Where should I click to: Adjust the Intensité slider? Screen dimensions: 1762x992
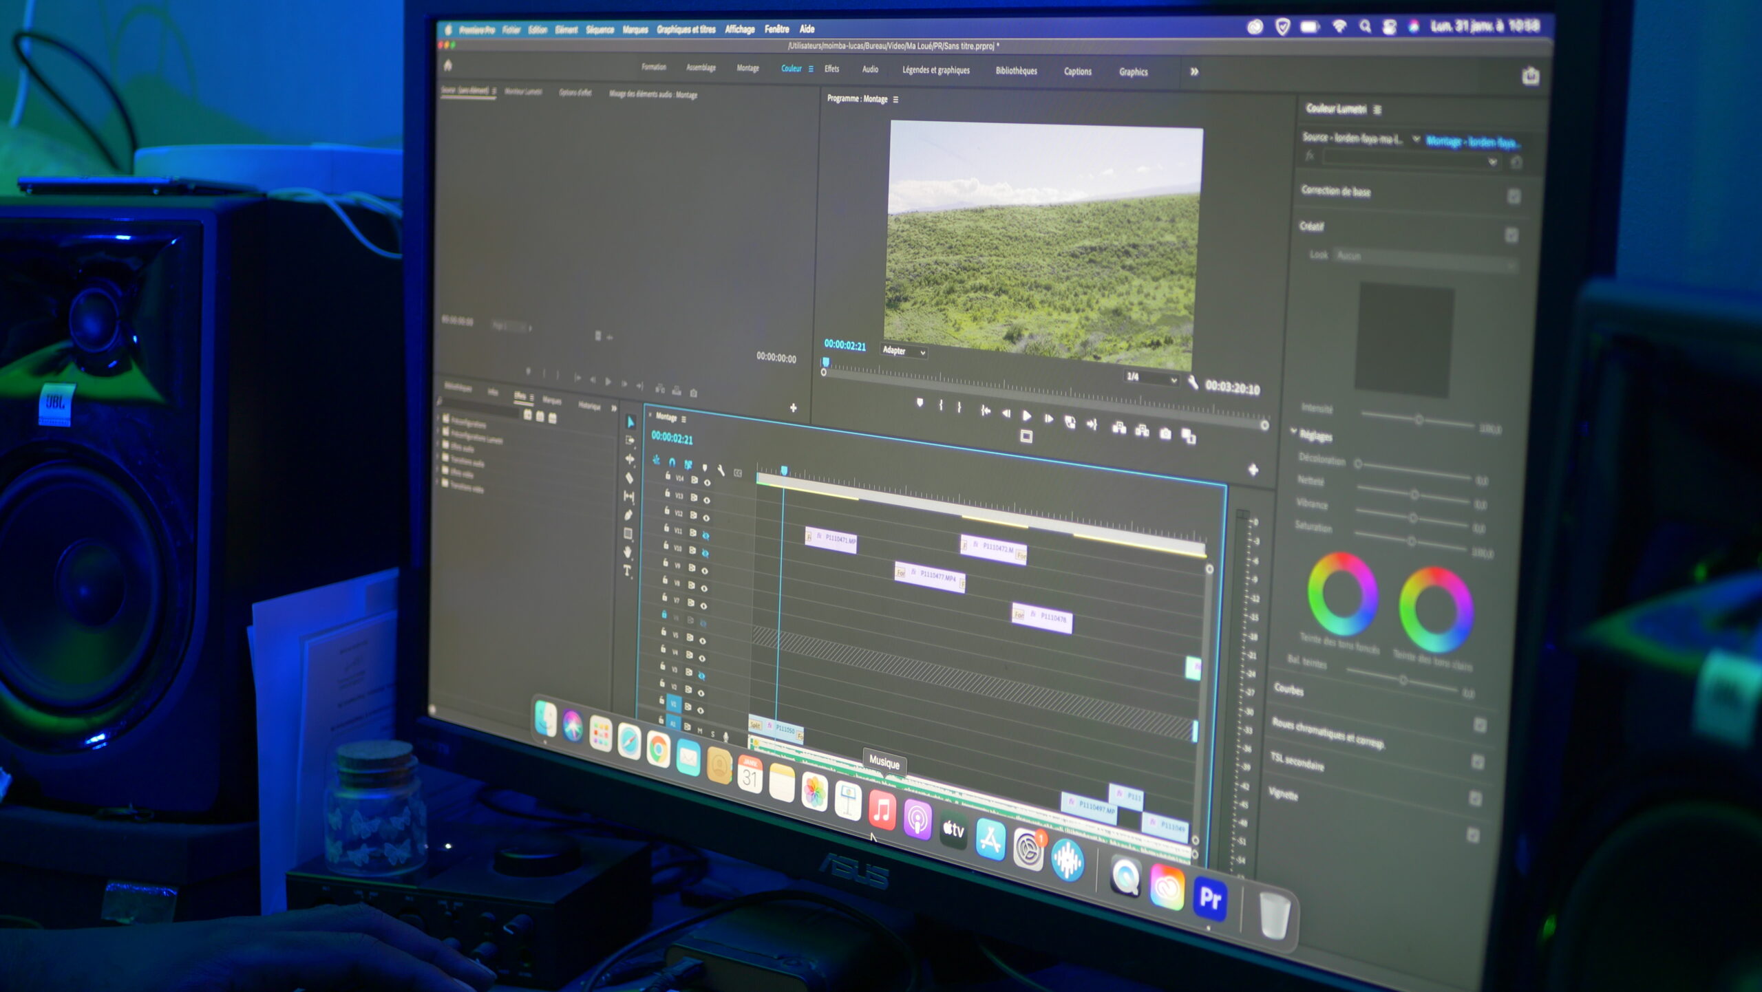[1418, 419]
